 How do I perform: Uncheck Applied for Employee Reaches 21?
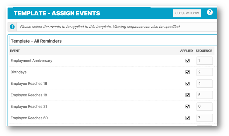pyautogui.click(x=187, y=106)
